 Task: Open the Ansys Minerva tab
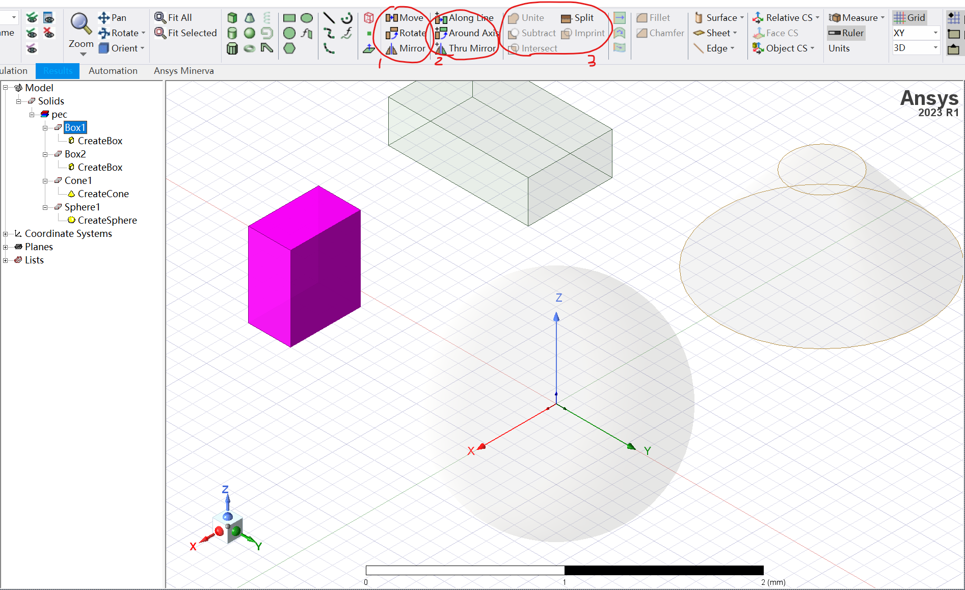[184, 71]
